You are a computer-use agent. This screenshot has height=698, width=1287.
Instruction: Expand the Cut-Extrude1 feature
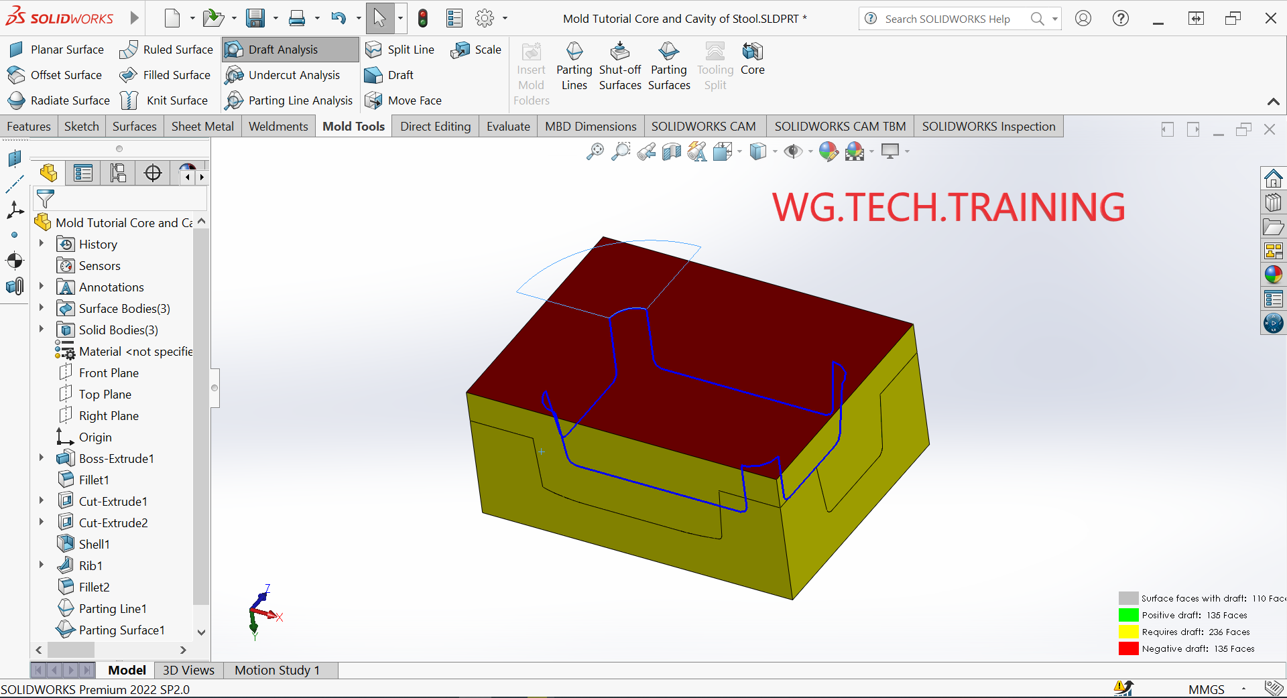42,501
